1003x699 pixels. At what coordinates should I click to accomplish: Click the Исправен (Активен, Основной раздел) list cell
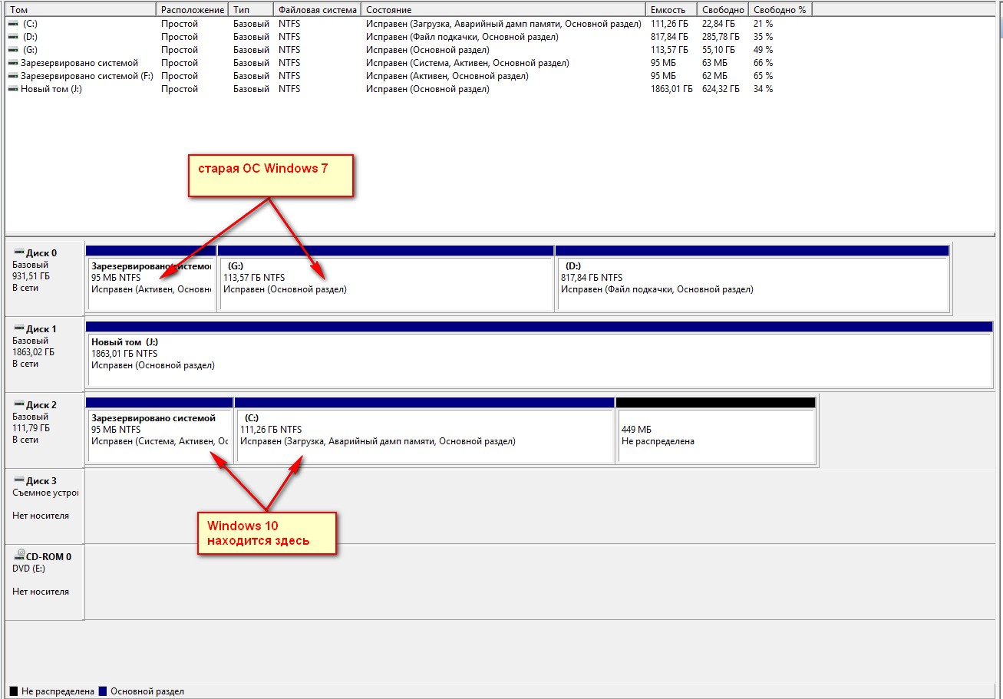pos(447,76)
